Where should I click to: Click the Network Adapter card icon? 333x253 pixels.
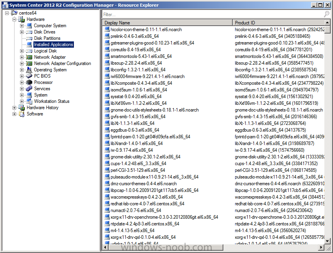[x=29, y=57]
